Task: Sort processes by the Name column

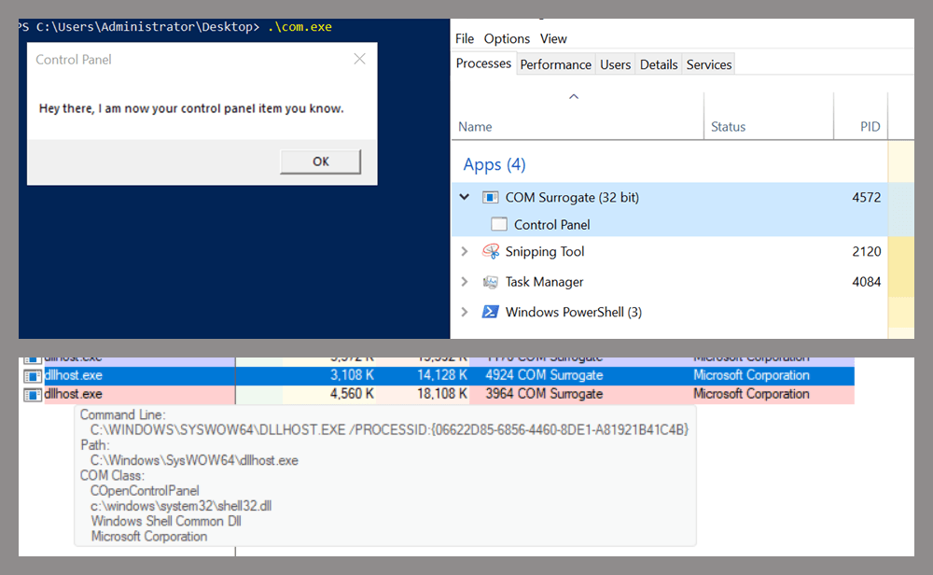Action: click(476, 127)
